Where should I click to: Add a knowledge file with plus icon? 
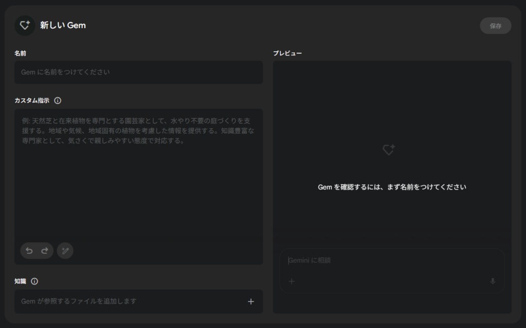(x=251, y=301)
